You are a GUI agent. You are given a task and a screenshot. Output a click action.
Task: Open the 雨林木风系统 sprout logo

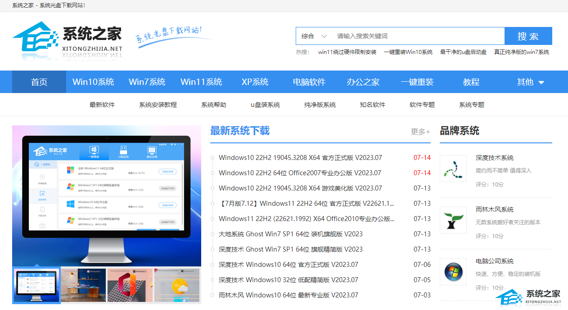(x=453, y=220)
